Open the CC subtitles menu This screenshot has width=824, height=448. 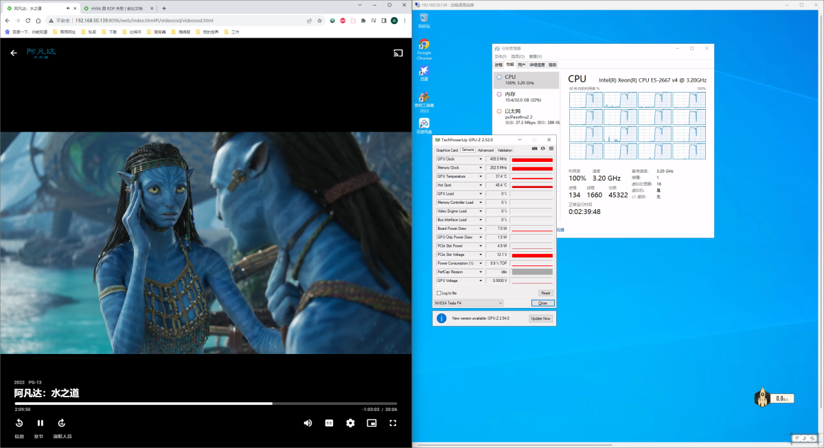pos(329,423)
